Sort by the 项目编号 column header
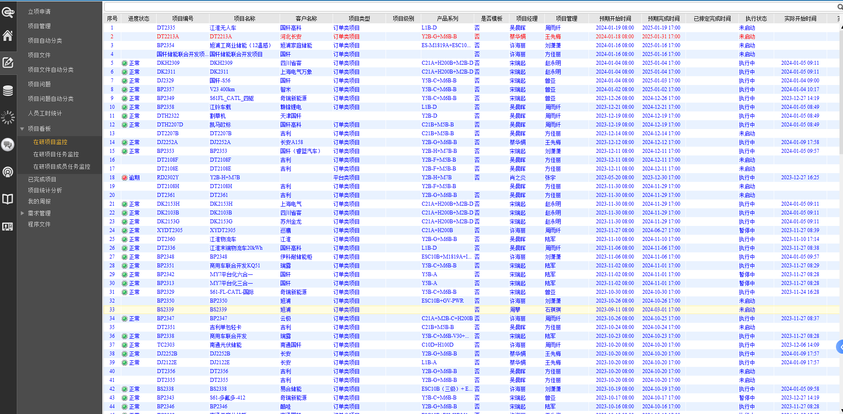 pos(183,18)
